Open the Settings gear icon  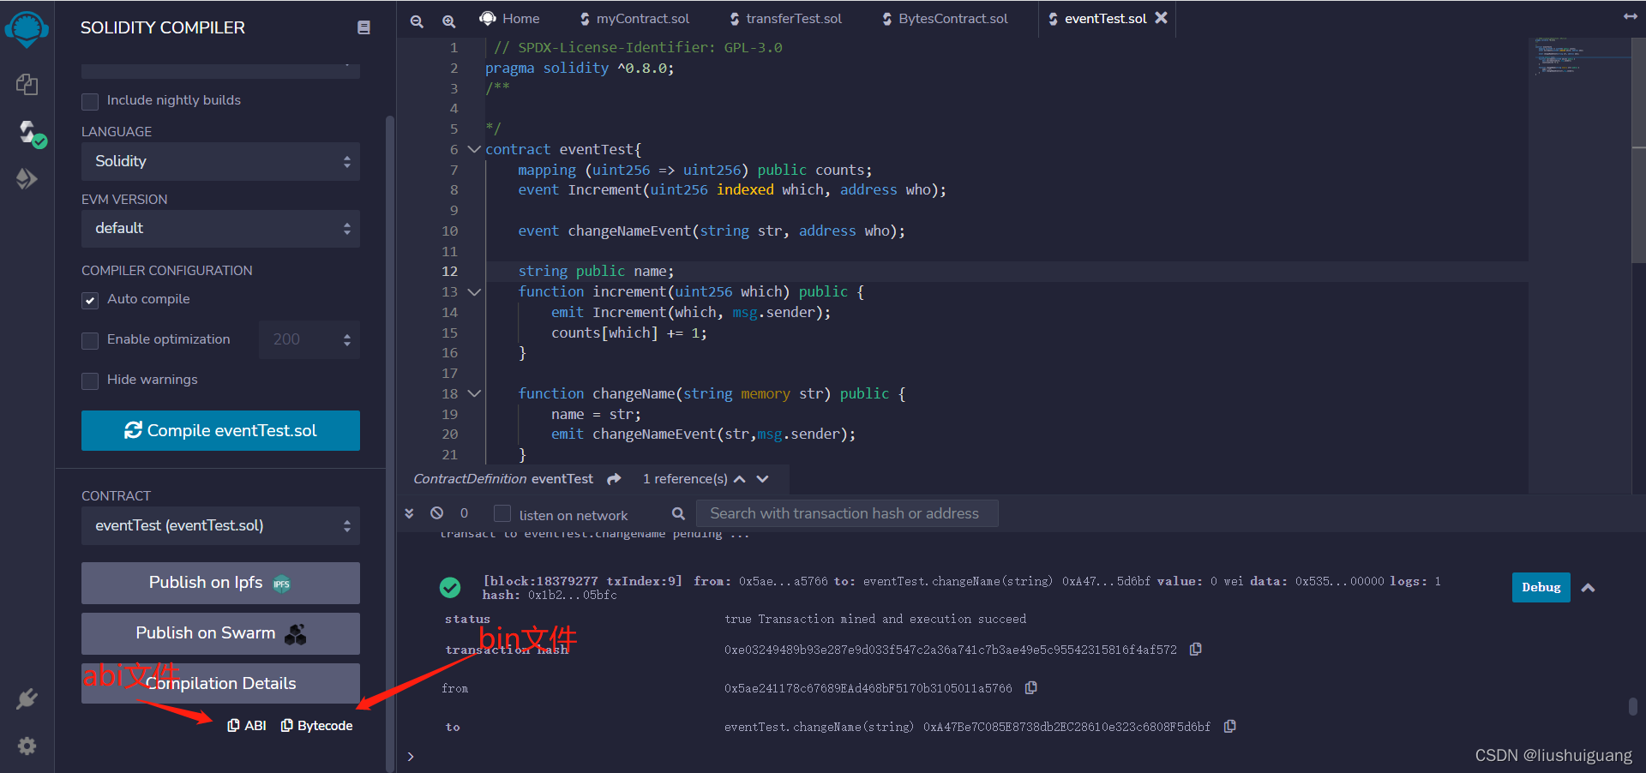click(x=27, y=746)
